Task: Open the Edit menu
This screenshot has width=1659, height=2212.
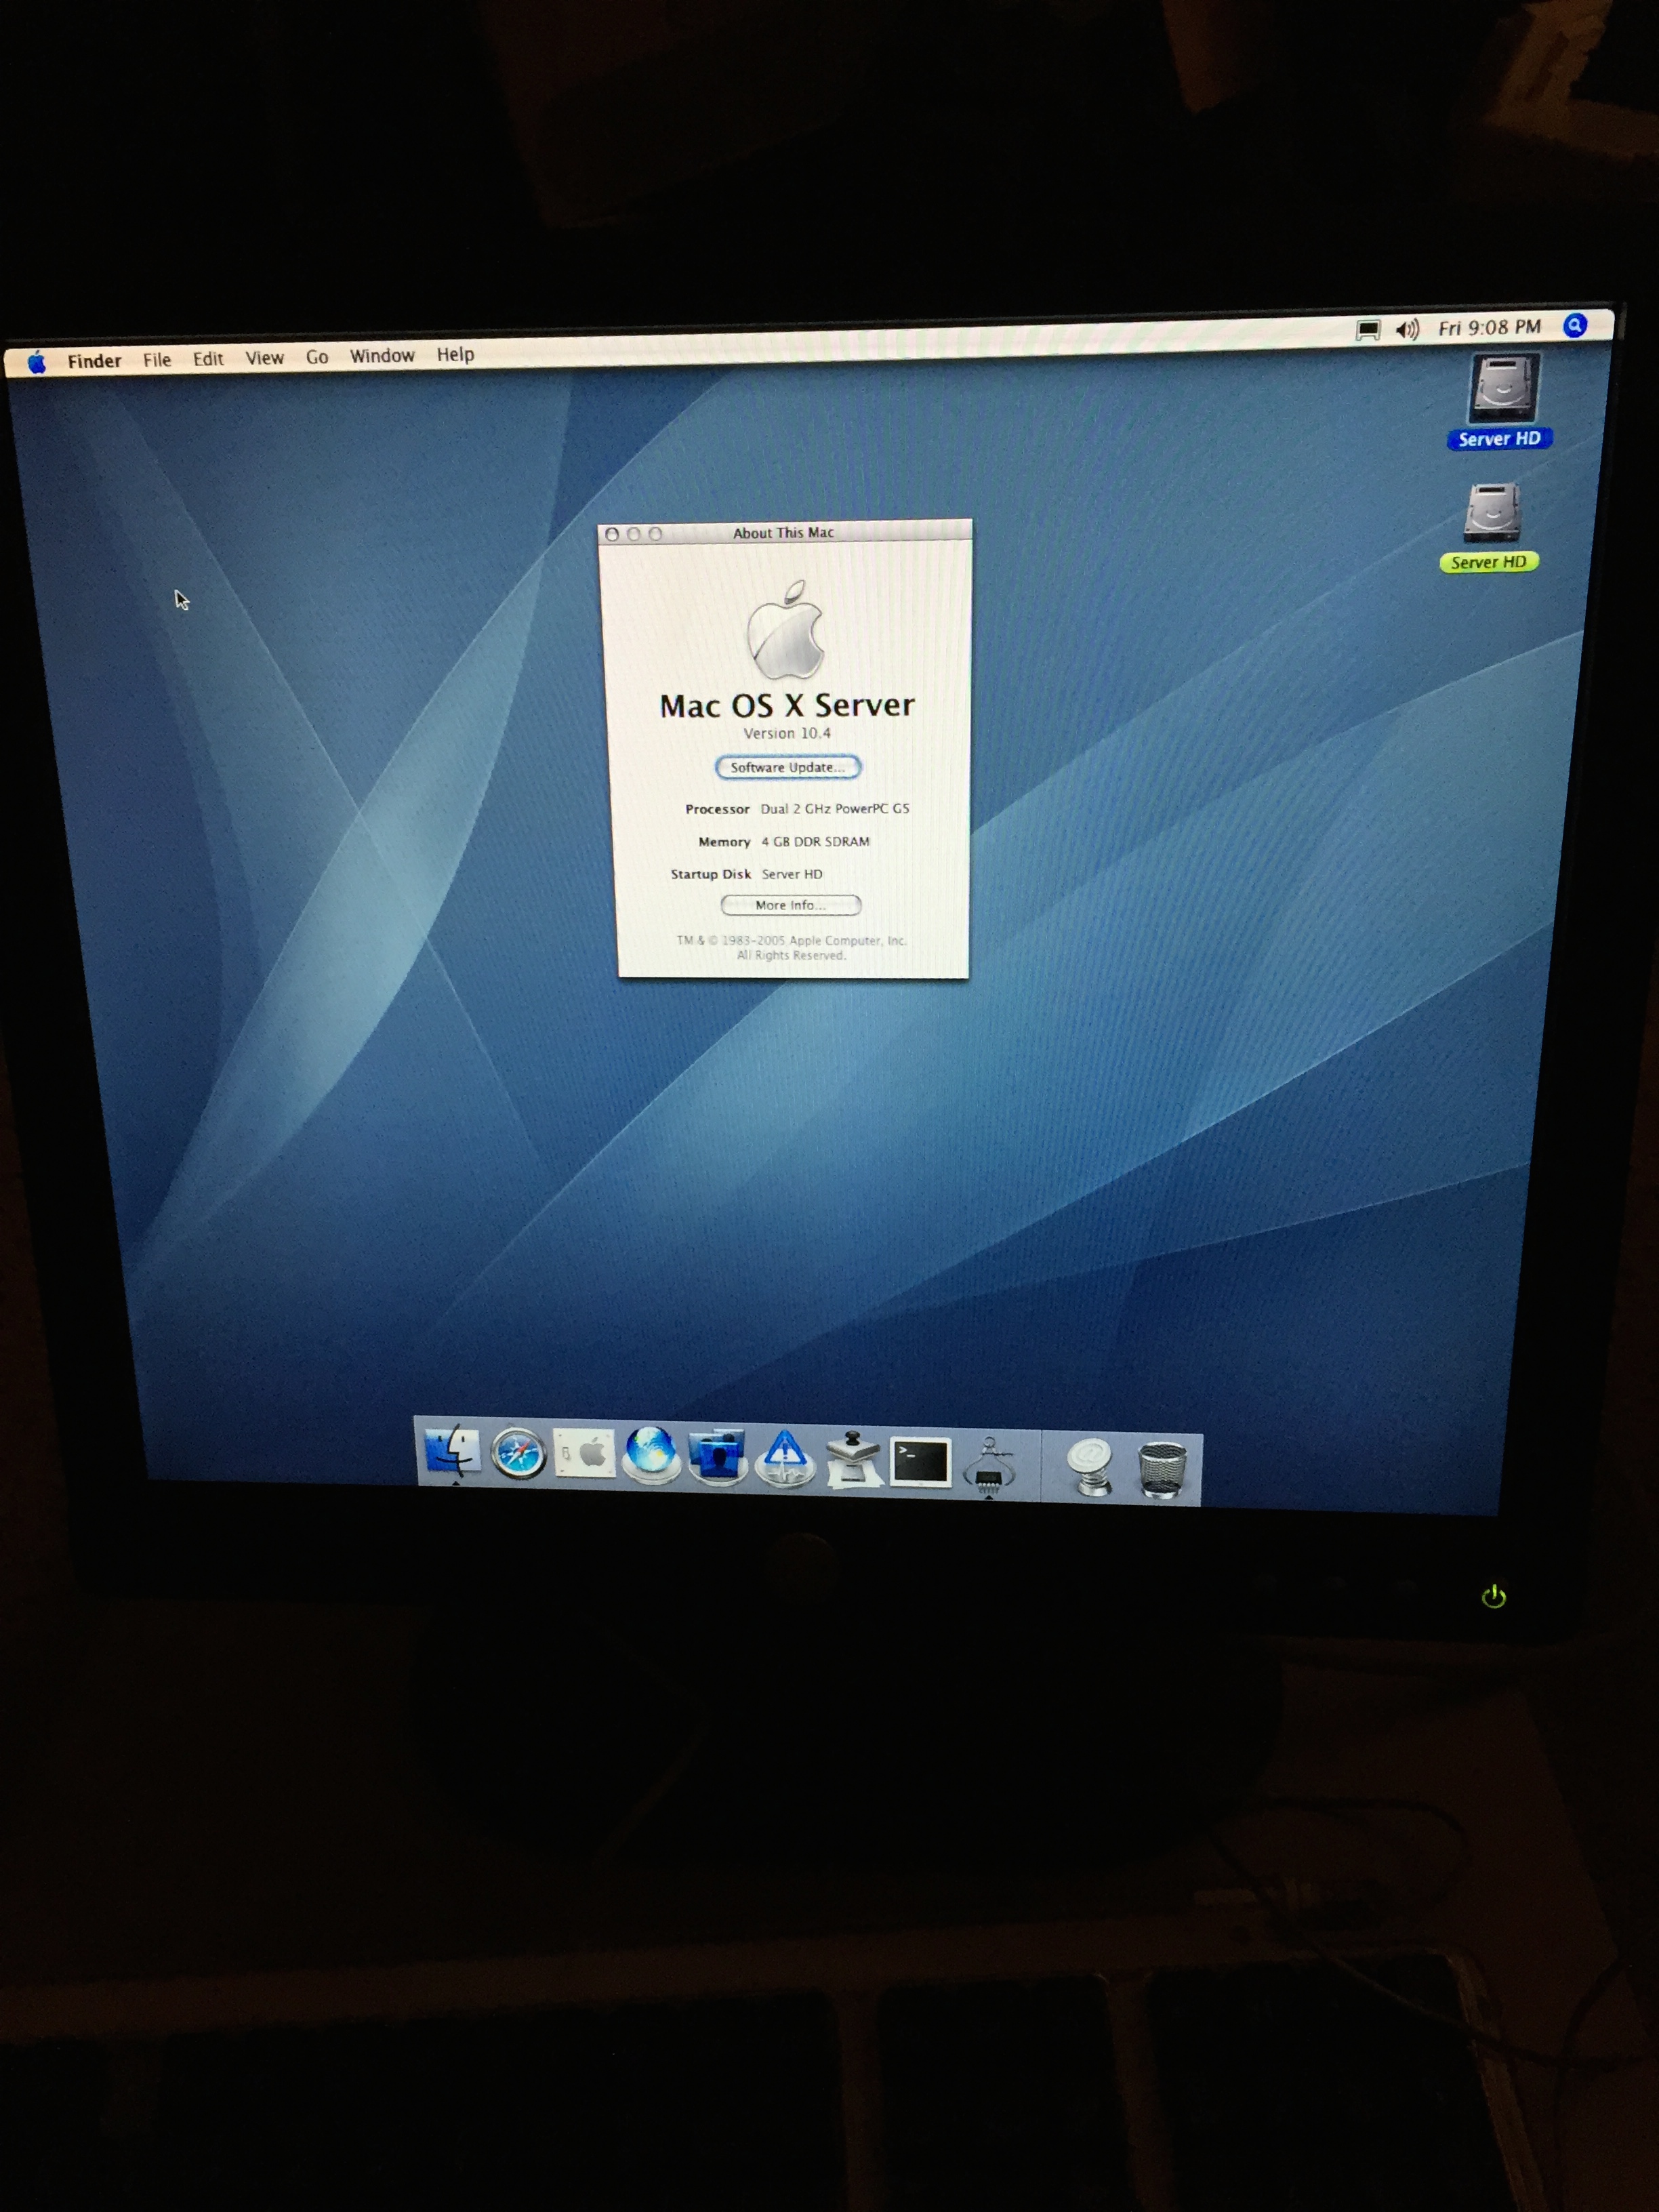Action: pyautogui.click(x=208, y=359)
